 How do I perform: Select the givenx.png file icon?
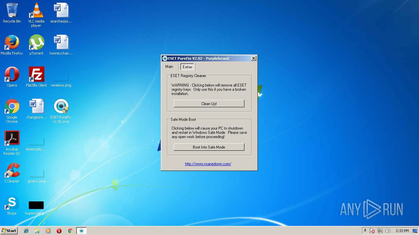[x=36, y=176]
